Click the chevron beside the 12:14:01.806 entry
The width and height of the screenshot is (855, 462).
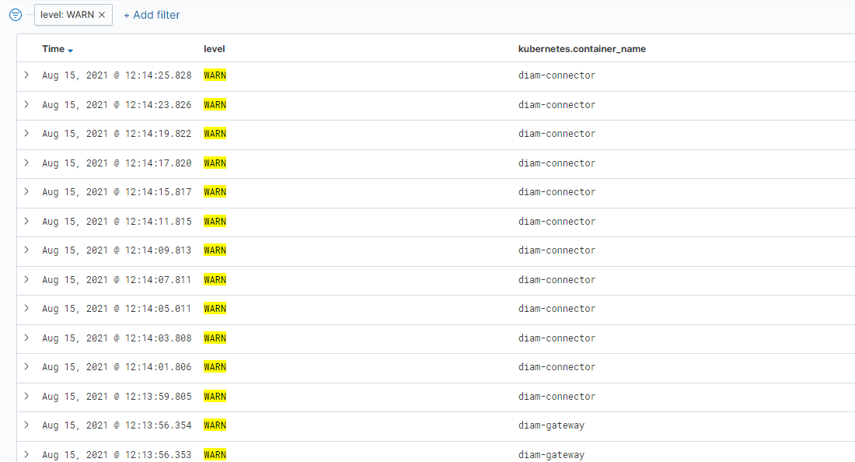point(26,366)
